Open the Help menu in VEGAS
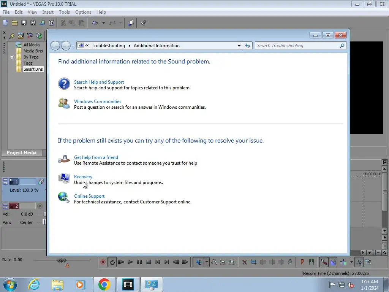This screenshot has width=389, height=292. 101,12
